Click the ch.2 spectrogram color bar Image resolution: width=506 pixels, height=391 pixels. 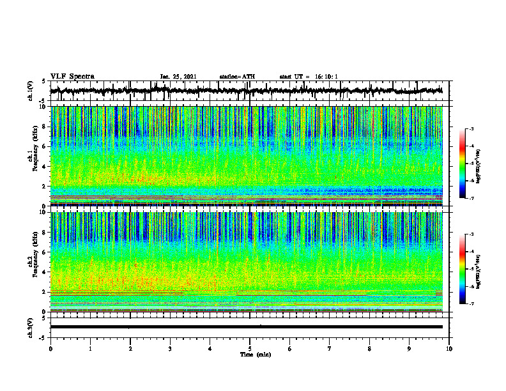tap(462, 269)
